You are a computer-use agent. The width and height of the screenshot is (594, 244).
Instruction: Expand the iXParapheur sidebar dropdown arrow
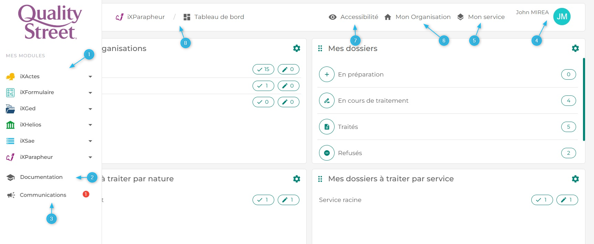[x=90, y=157]
